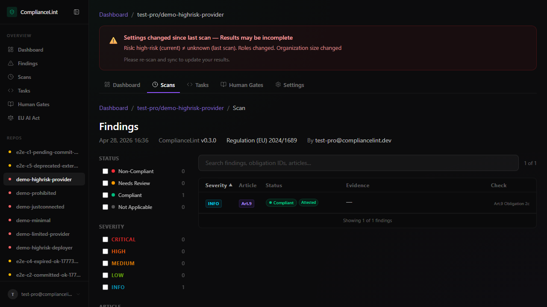Check the Non-Compliant status filter
Viewport: 547px width, 307px height.
[105, 171]
